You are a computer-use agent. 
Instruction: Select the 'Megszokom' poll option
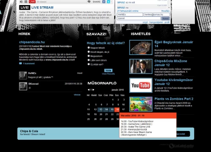point(89,56)
